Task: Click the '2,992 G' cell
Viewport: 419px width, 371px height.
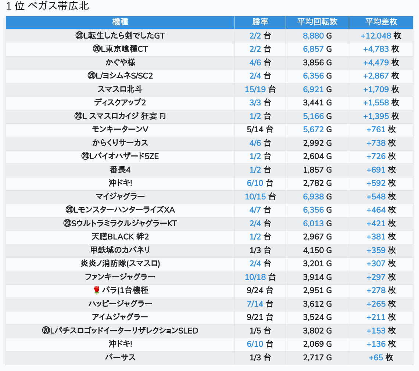Action: point(317,143)
